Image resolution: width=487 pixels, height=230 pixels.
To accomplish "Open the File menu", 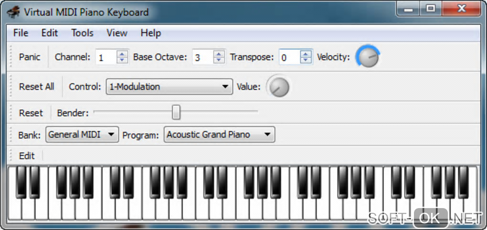I will pos(21,33).
